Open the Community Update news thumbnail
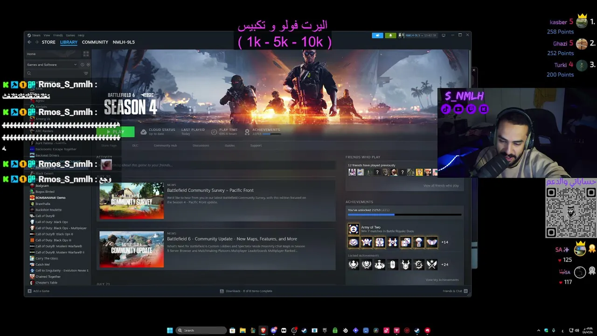The width and height of the screenshot is (597, 336). point(132,249)
